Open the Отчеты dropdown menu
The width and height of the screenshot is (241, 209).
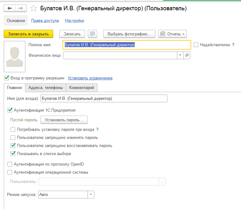point(172,34)
